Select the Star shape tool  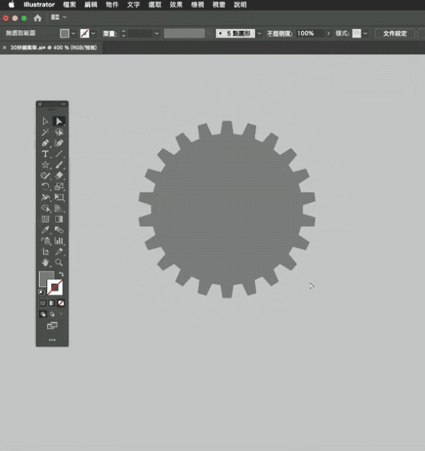pyautogui.click(x=45, y=165)
